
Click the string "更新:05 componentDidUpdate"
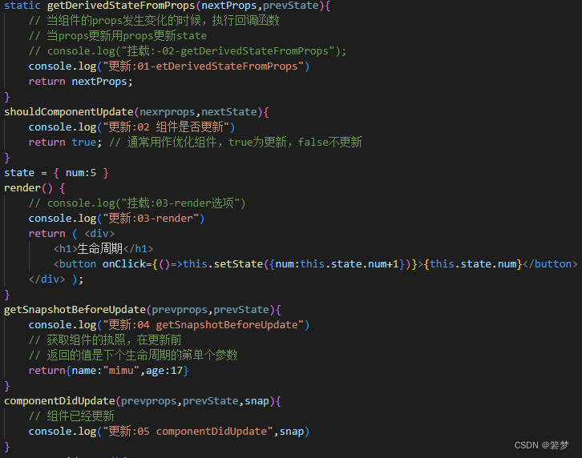point(188,432)
